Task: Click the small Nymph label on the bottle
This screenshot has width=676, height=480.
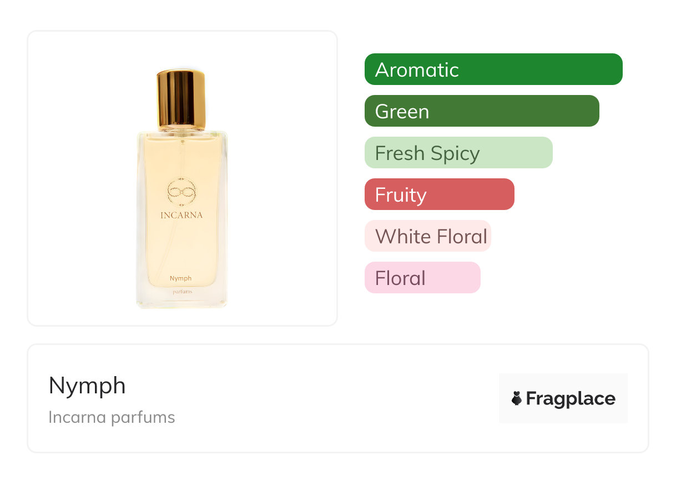Action: point(181,278)
